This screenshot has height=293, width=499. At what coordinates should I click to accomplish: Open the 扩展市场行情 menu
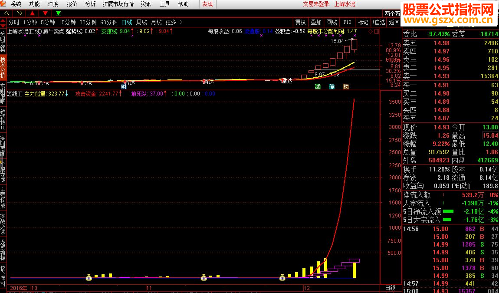coord(118,4)
